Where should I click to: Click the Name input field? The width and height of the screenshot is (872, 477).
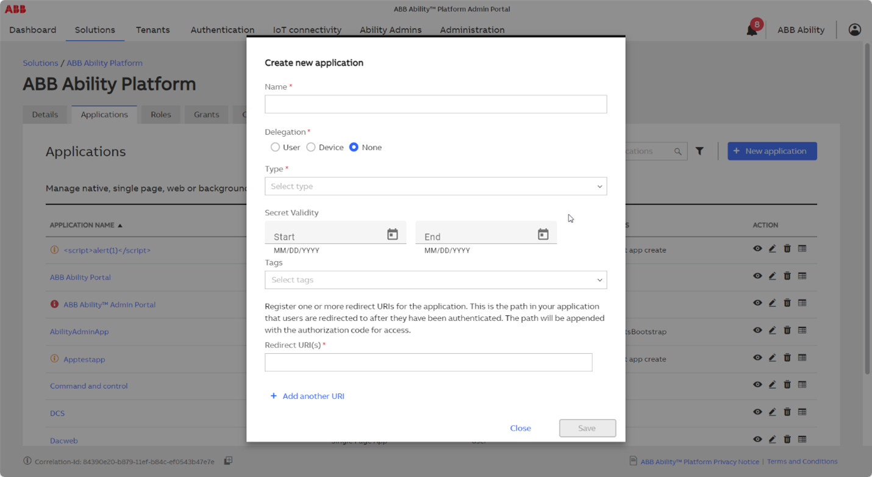coord(435,104)
